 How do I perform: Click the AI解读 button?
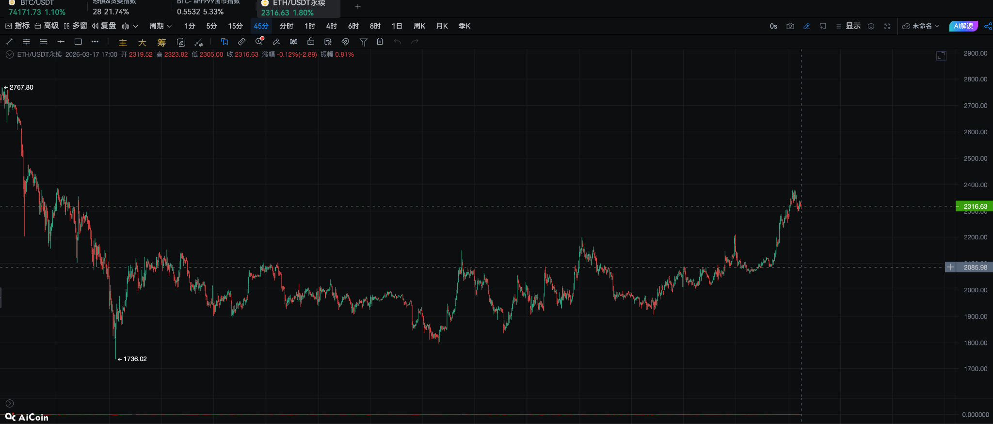point(963,26)
